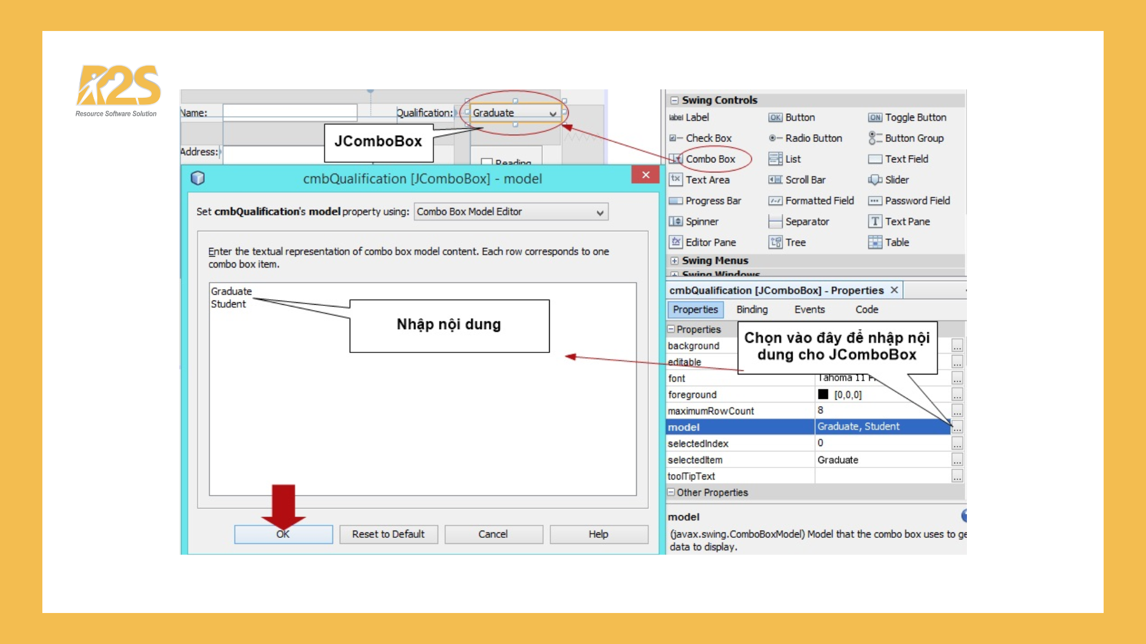Pick the Radio Button palette item
Viewport: 1146px width, 644px height.
pos(806,138)
